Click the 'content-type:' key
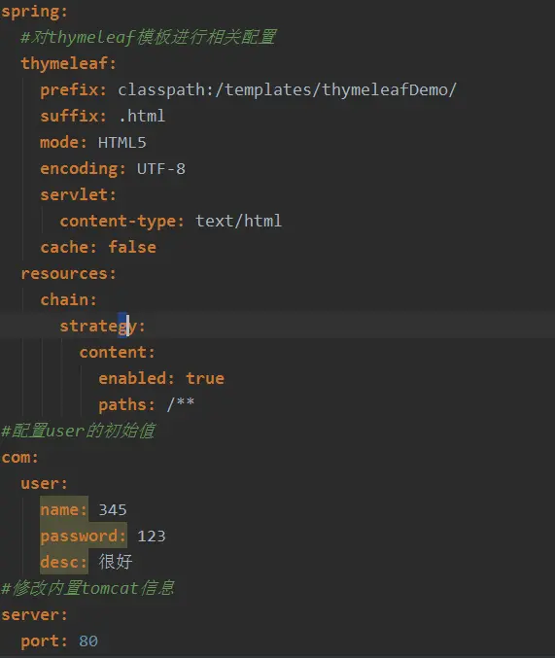This screenshot has width=555, height=658. (122, 222)
